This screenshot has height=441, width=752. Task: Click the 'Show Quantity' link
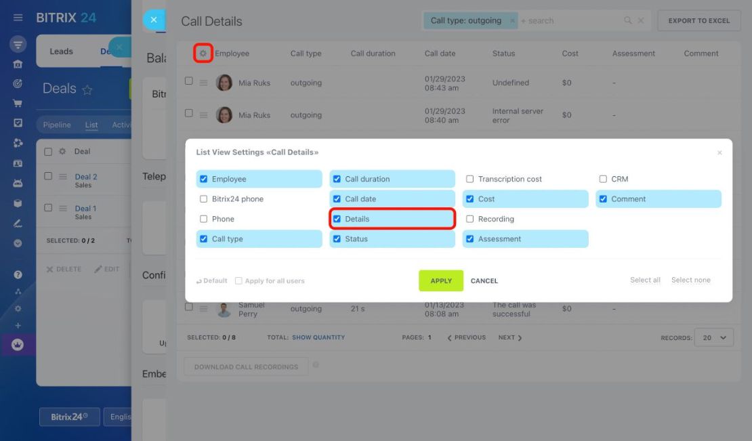coord(318,337)
